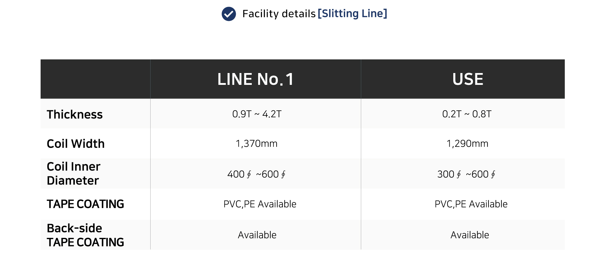Select the LINE No.1 column header

[255, 79]
